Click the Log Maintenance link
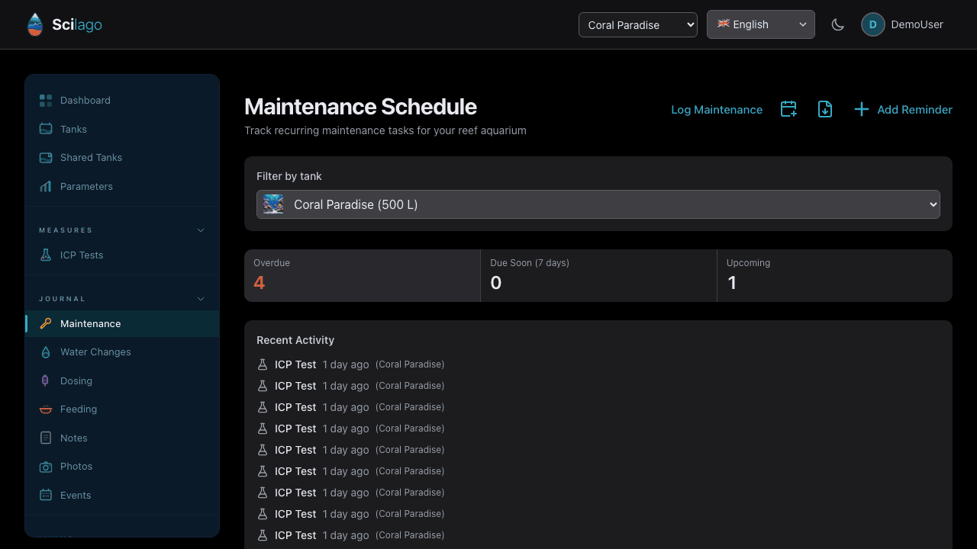 coord(717,110)
